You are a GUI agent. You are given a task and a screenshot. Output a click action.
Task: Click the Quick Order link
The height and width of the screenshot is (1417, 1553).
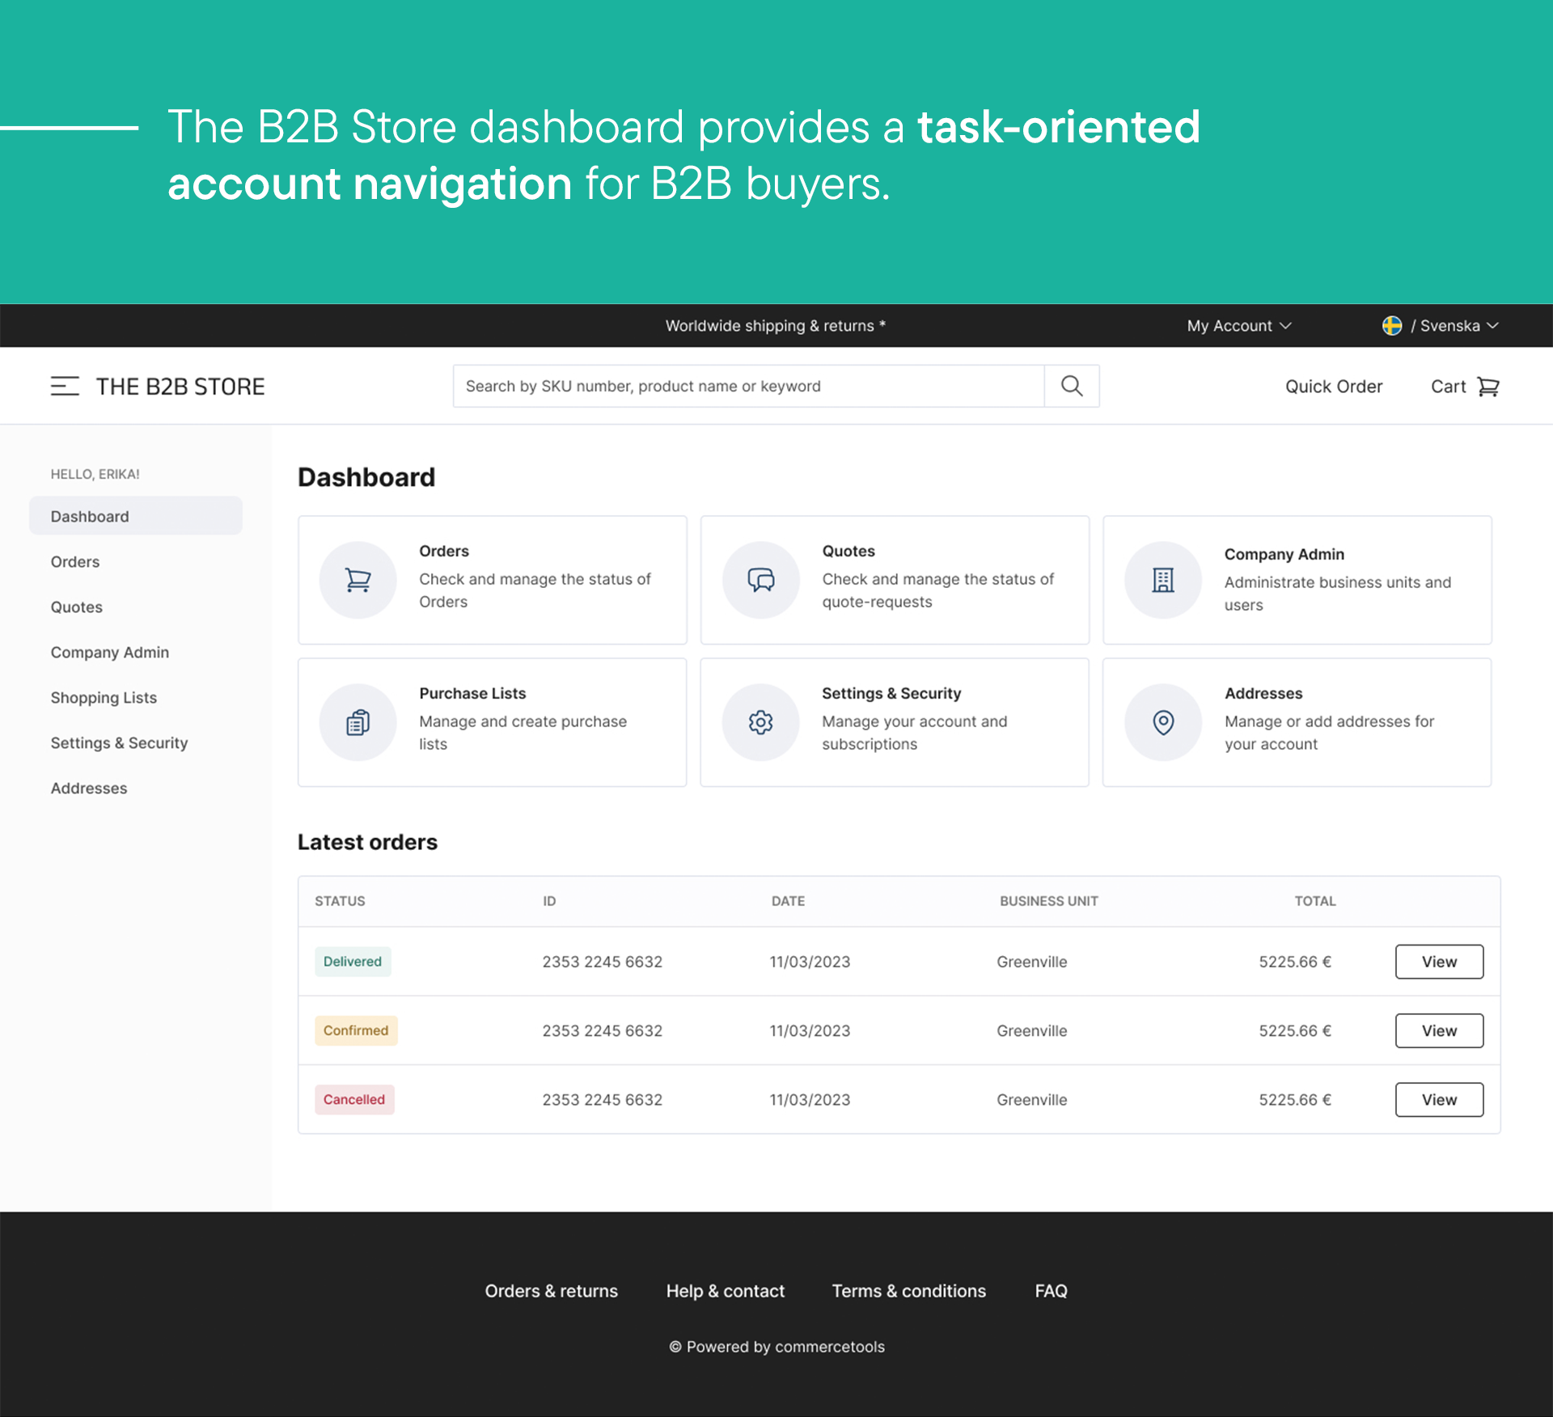pyautogui.click(x=1334, y=386)
